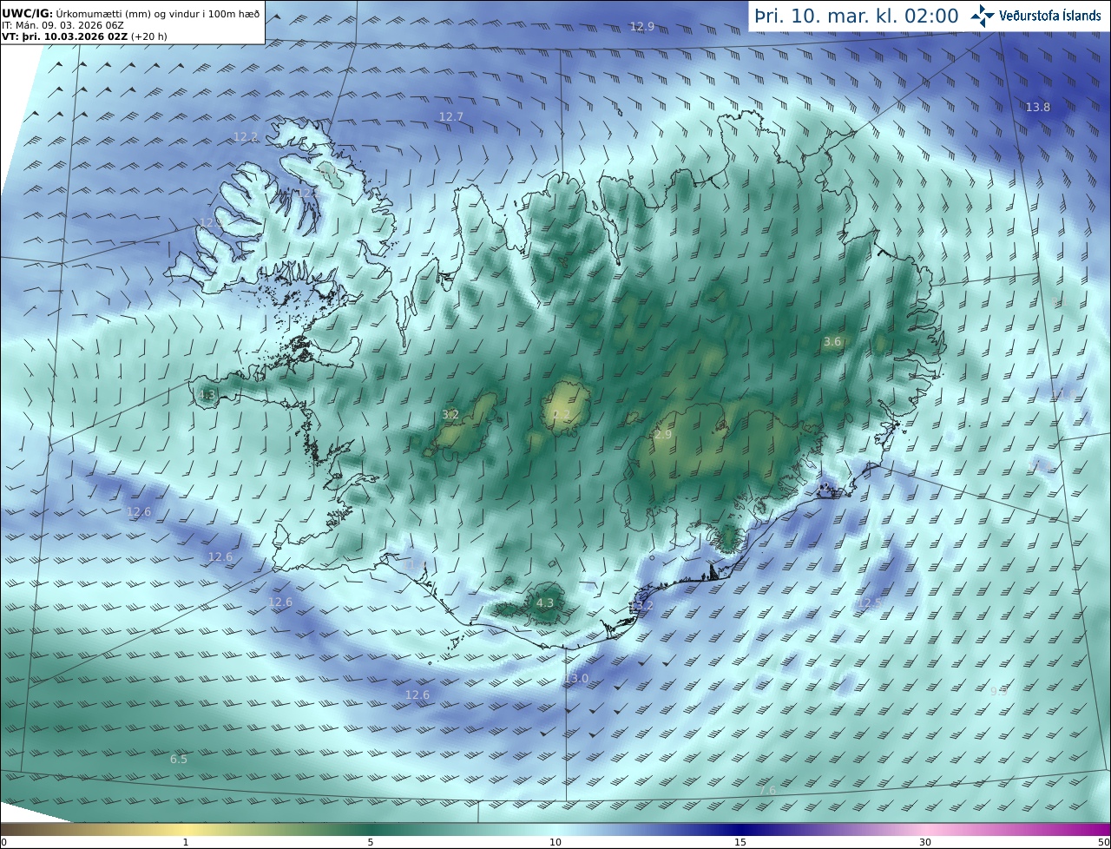Click the 3.2 value on the glacier
Viewport: 1111px width, 849px height.
click(x=450, y=415)
